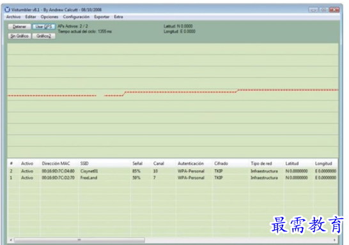
Task: Click channel value 10
Action: pos(155,171)
